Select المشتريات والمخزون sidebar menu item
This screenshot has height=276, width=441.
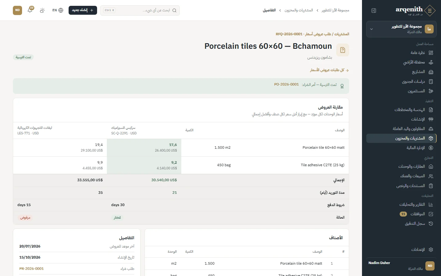(x=401, y=138)
